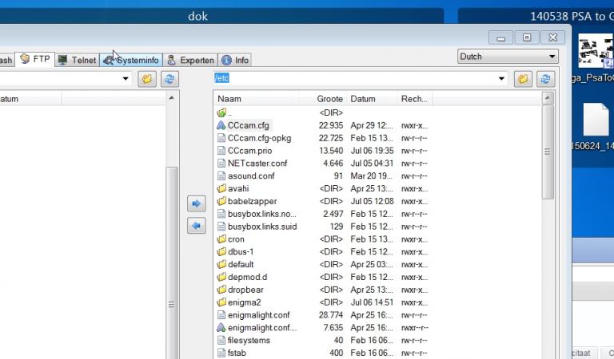Expand the left panel path dropdown
The image size is (614, 359).
[x=126, y=79]
